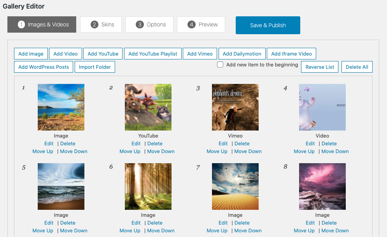Click Edit link under the YouTube item
387x237 pixels.
coord(136,143)
